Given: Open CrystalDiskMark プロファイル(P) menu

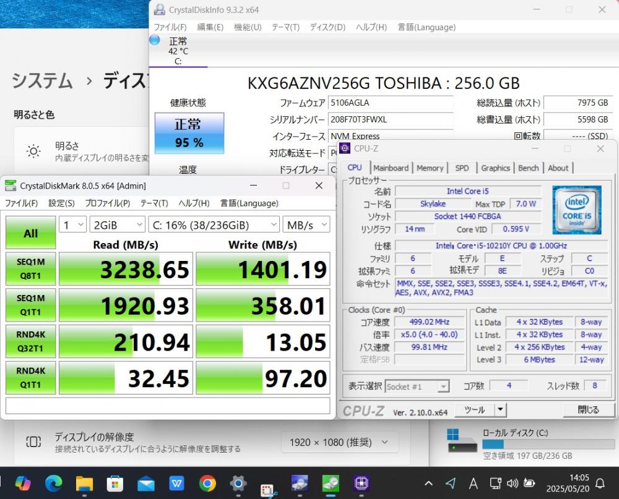Looking at the screenshot, I should click(x=107, y=203).
